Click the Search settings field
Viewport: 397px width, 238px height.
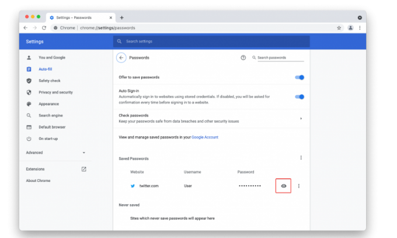[x=211, y=42]
